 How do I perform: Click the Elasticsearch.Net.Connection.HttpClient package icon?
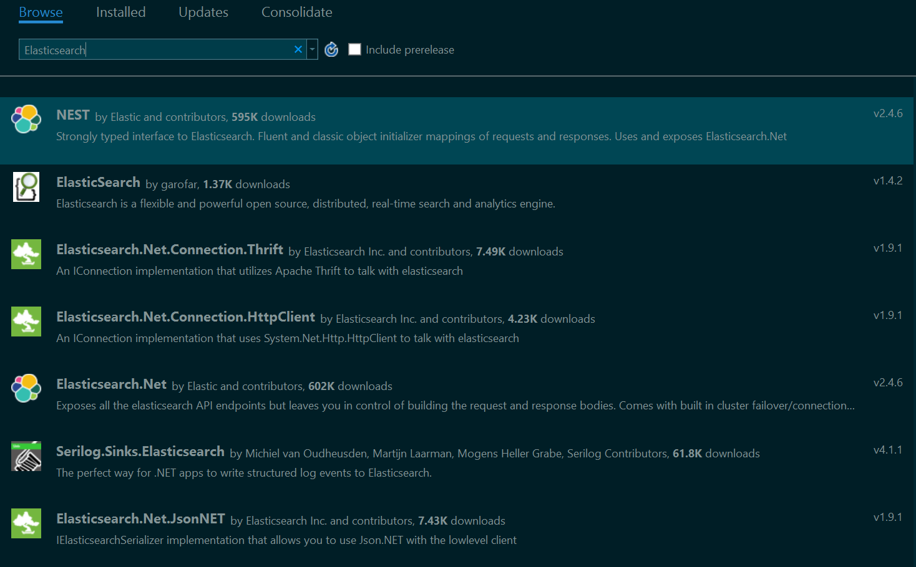point(26,322)
